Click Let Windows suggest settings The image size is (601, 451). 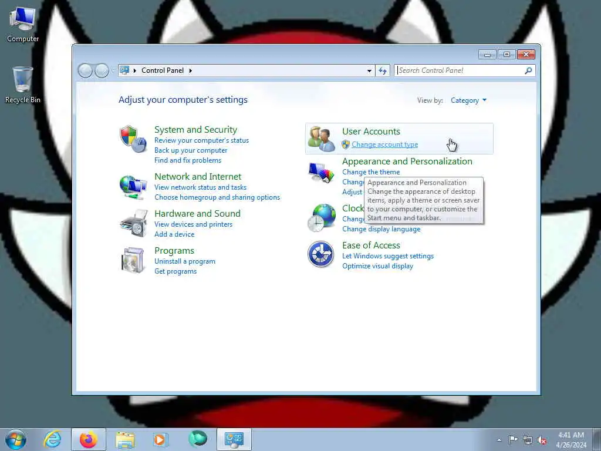click(x=388, y=256)
